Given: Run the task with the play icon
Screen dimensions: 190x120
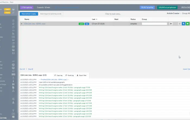Looking at the screenshot, I should (x=171, y=24).
